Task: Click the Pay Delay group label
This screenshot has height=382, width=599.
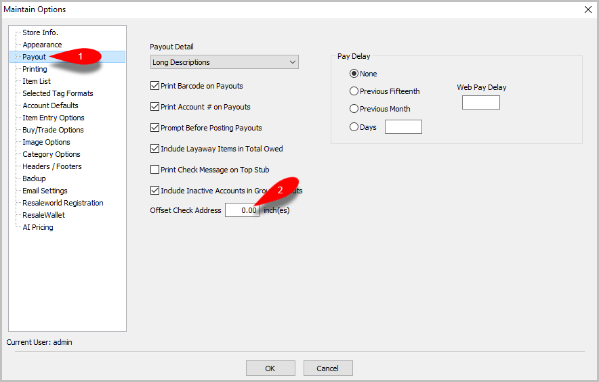Action: [x=354, y=56]
